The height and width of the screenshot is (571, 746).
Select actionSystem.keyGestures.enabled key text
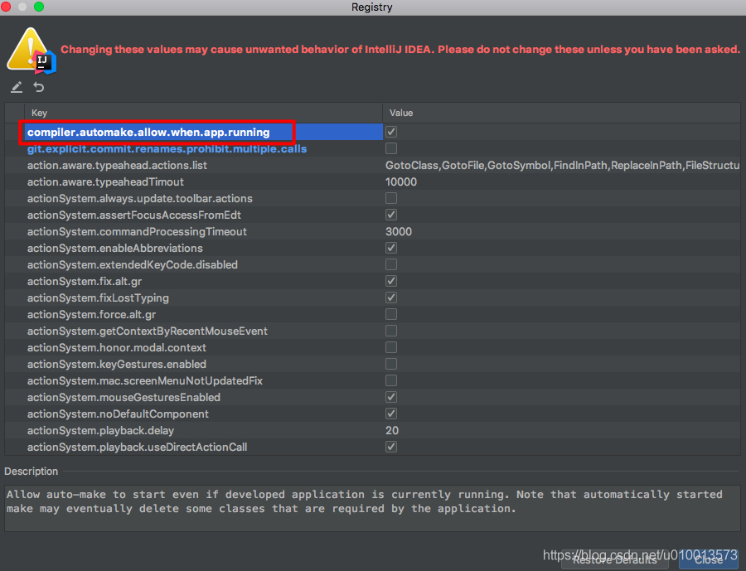(x=117, y=365)
